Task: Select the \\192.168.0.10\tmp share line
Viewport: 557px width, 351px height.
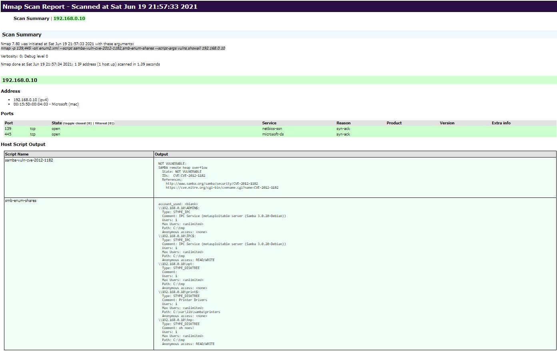Action: [176, 320]
